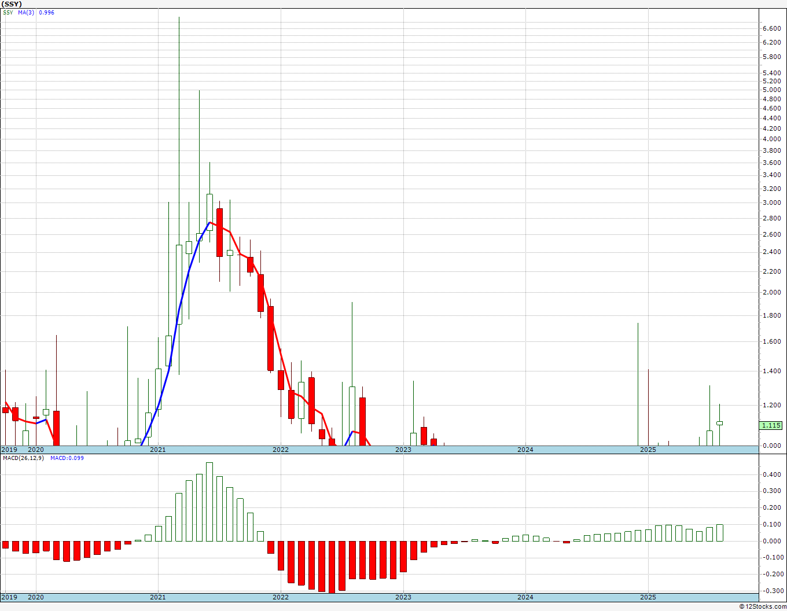Click the 0.996 moving average value
787x611 pixels.
(46, 12)
